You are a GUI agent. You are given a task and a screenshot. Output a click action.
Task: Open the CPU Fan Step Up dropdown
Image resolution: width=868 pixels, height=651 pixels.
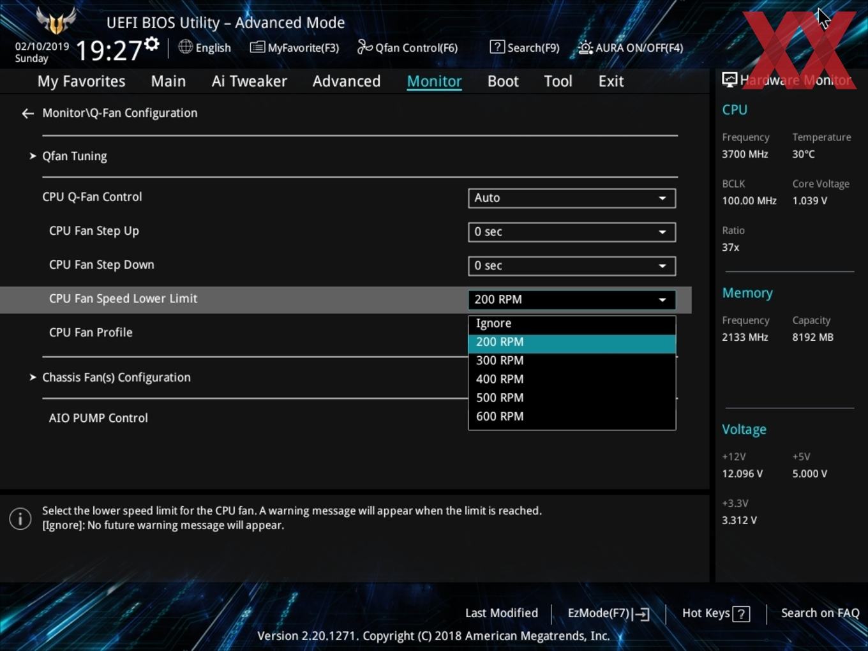point(572,232)
